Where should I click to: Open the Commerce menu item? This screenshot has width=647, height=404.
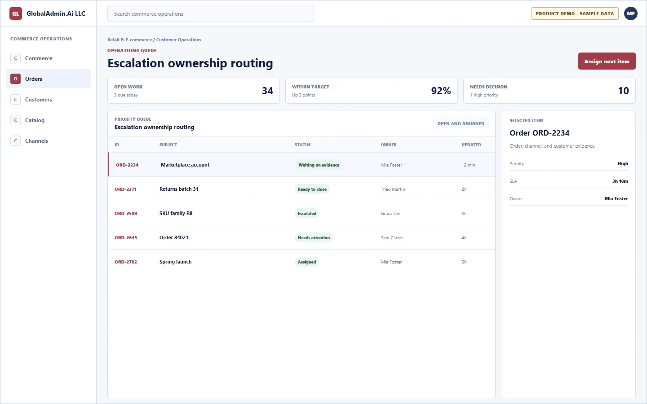tap(48, 58)
